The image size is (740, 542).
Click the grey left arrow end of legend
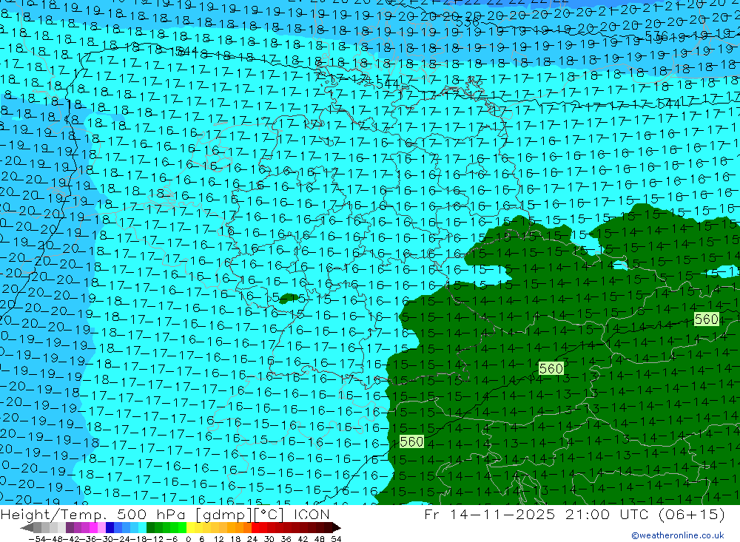pyautogui.click(x=27, y=528)
